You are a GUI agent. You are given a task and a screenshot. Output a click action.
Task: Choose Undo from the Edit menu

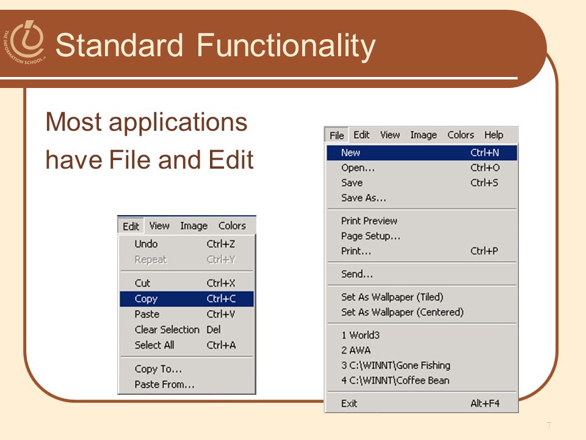coord(187,244)
